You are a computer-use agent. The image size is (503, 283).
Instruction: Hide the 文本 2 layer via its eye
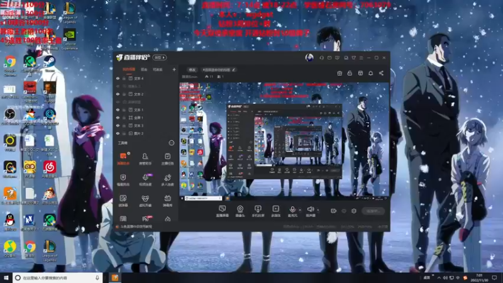(118, 94)
